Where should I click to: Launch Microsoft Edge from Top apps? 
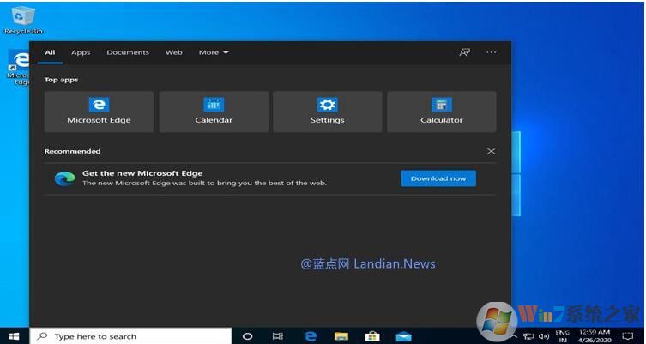[x=99, y=112]
